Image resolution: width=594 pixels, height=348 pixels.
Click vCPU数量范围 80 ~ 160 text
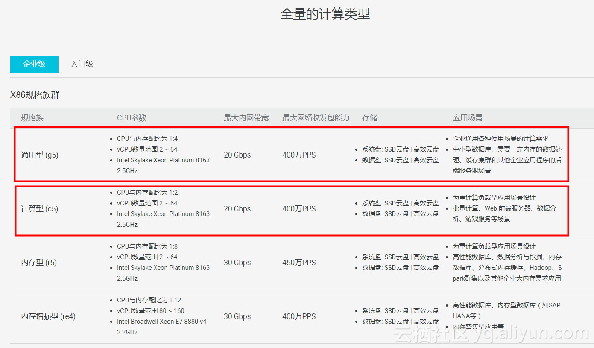click(151, 311)
